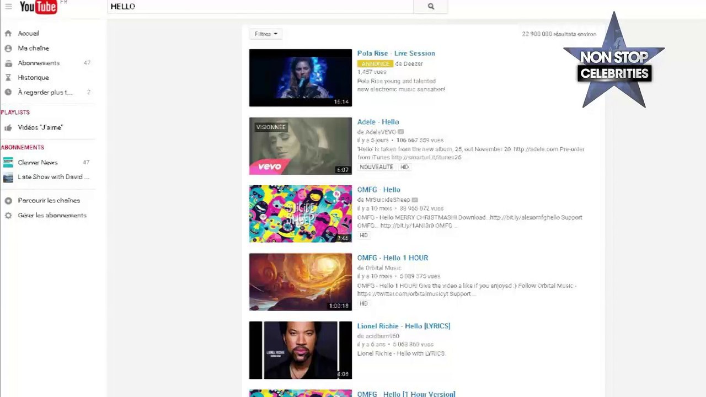
Task: Click the Gérer les abonnements gear icon
Action: (x=8, y=216)
